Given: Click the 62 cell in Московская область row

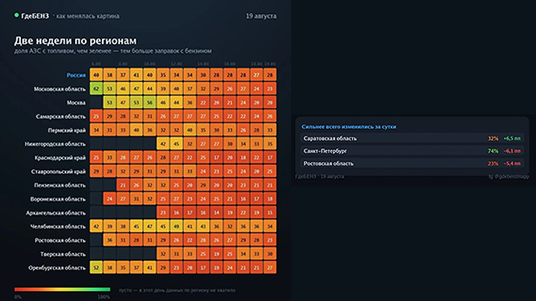Looking at the screenshot, I should tap(96, 88).
